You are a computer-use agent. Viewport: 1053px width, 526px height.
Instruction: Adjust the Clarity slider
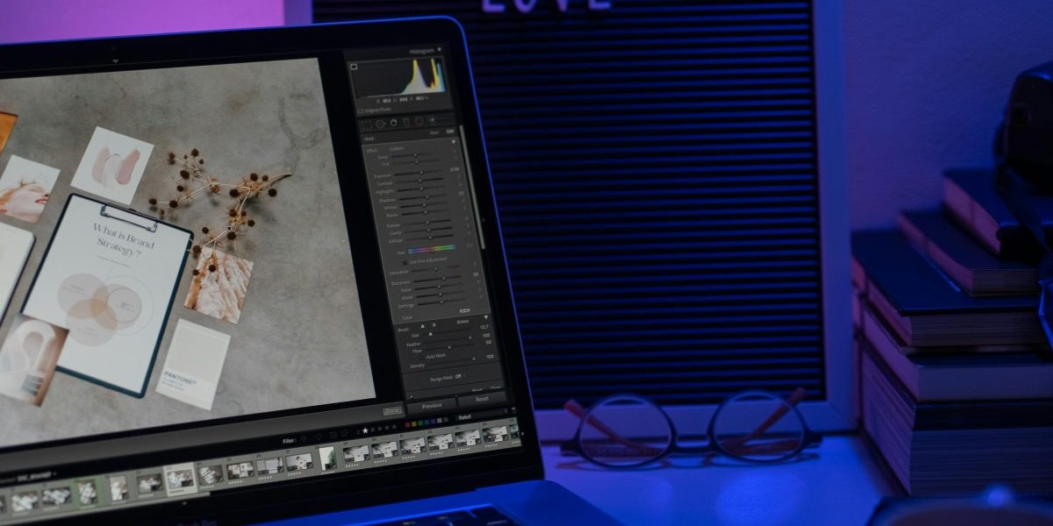point(430,231)
